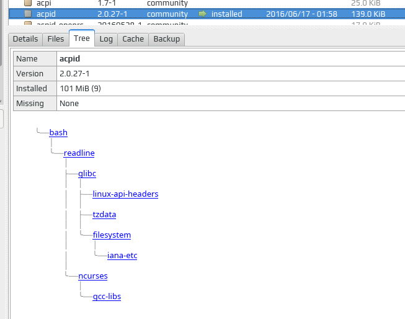Screen dimensions: 405x319
Task: Open the Log tab
Action: [x=106, y=39]
